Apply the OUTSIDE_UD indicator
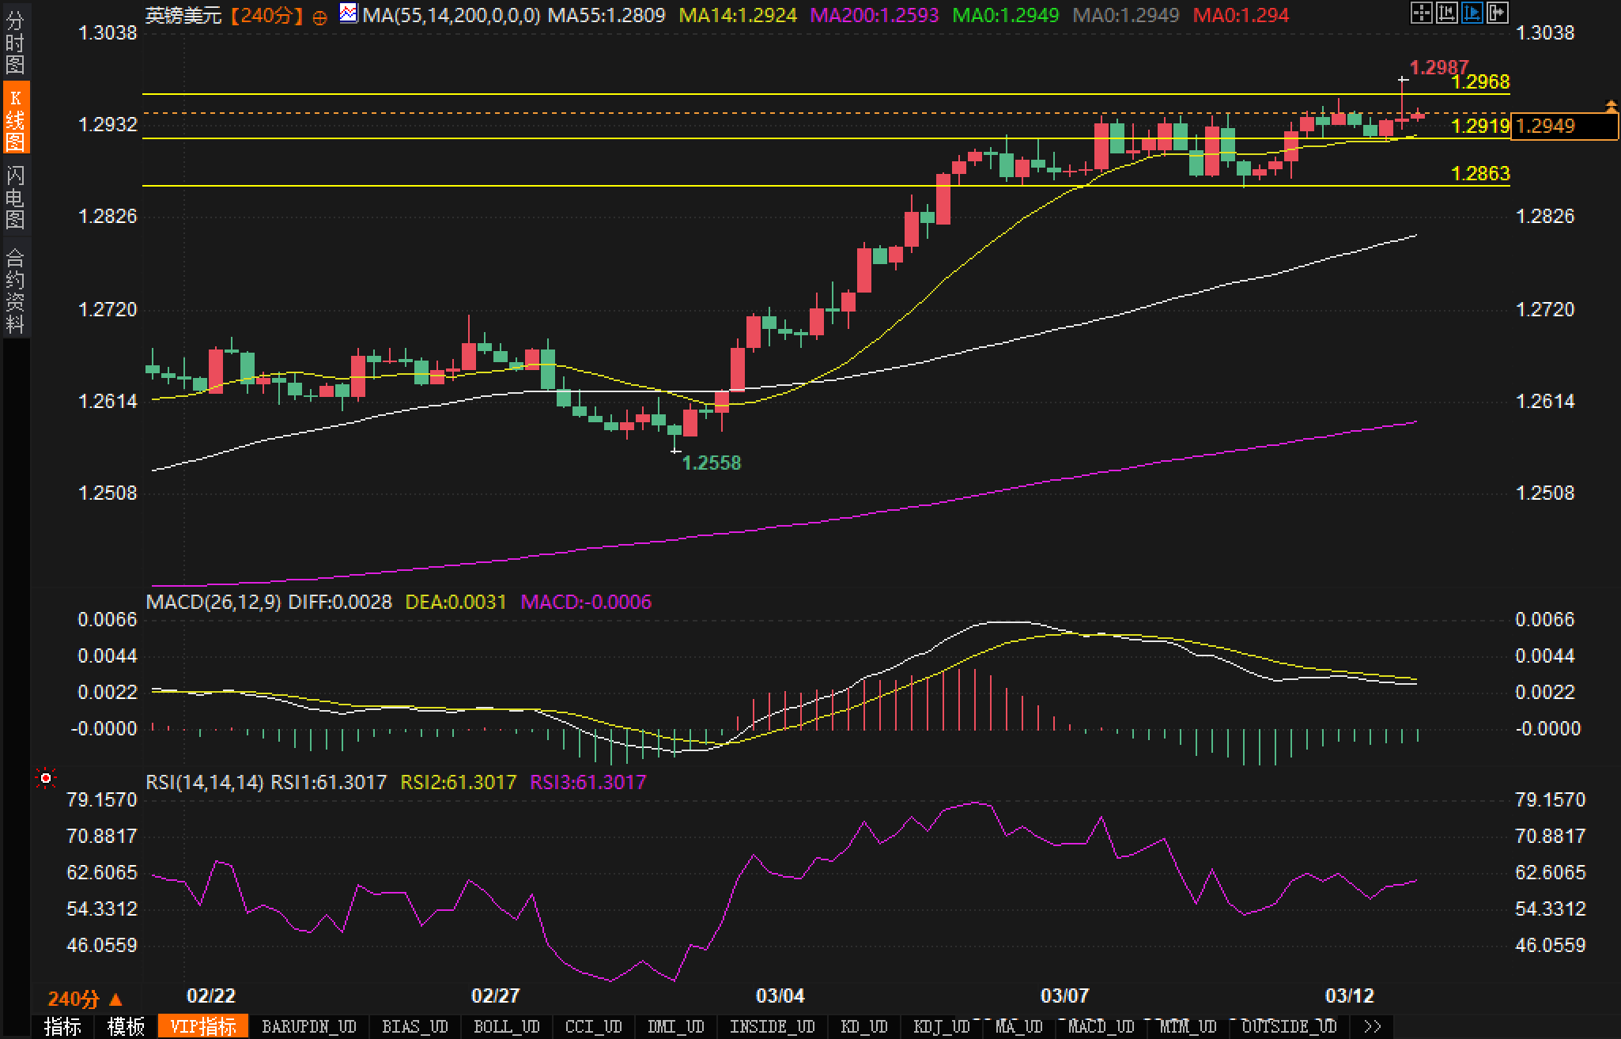 (1289, 1026)
